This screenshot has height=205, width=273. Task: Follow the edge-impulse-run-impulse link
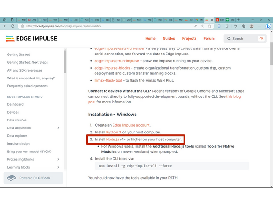(117, 61)
